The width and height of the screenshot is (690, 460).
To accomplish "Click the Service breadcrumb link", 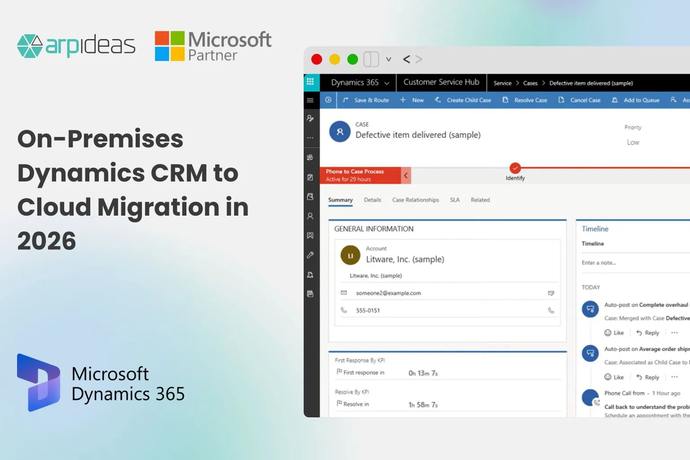I will pyautogui.click(x=502, y=83).
